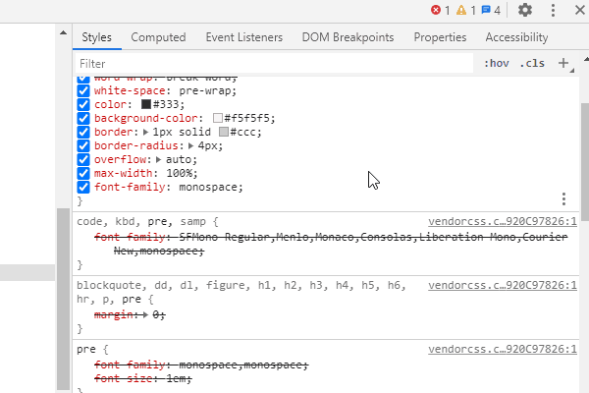Viewport: 589px width, 393px height.
Task: Open vendorcss link for the pre rule
Action: point(503,350)
